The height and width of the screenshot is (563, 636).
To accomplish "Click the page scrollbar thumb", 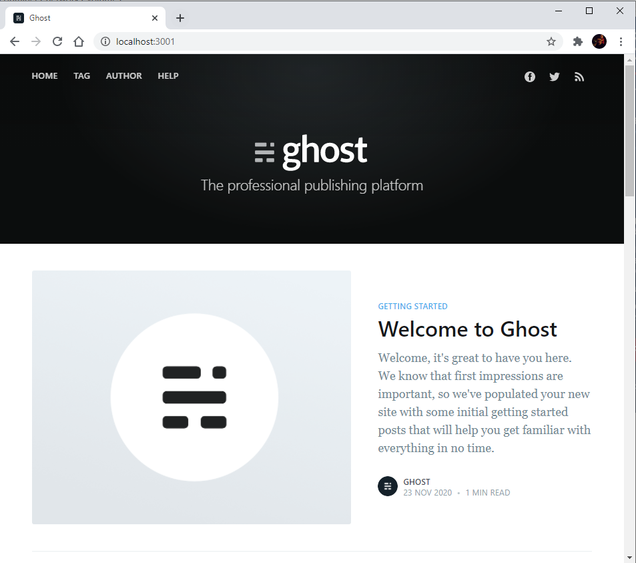I will [x=629, y=131].
